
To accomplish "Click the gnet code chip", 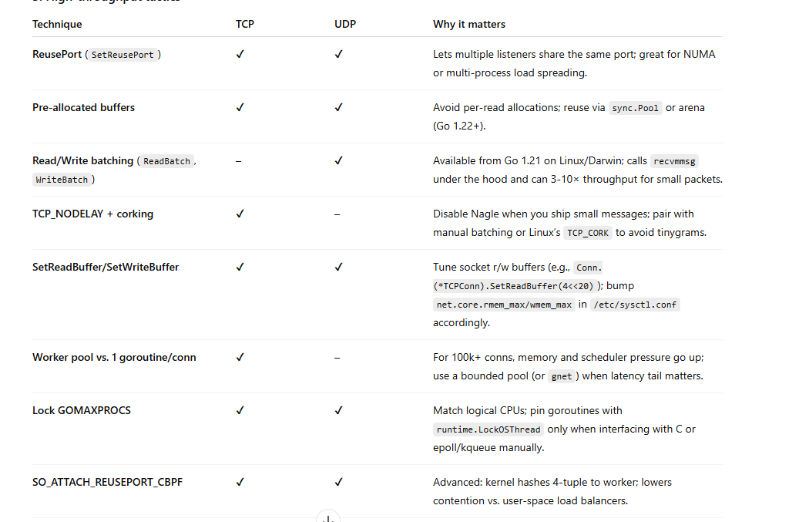I will pos(562,376).
